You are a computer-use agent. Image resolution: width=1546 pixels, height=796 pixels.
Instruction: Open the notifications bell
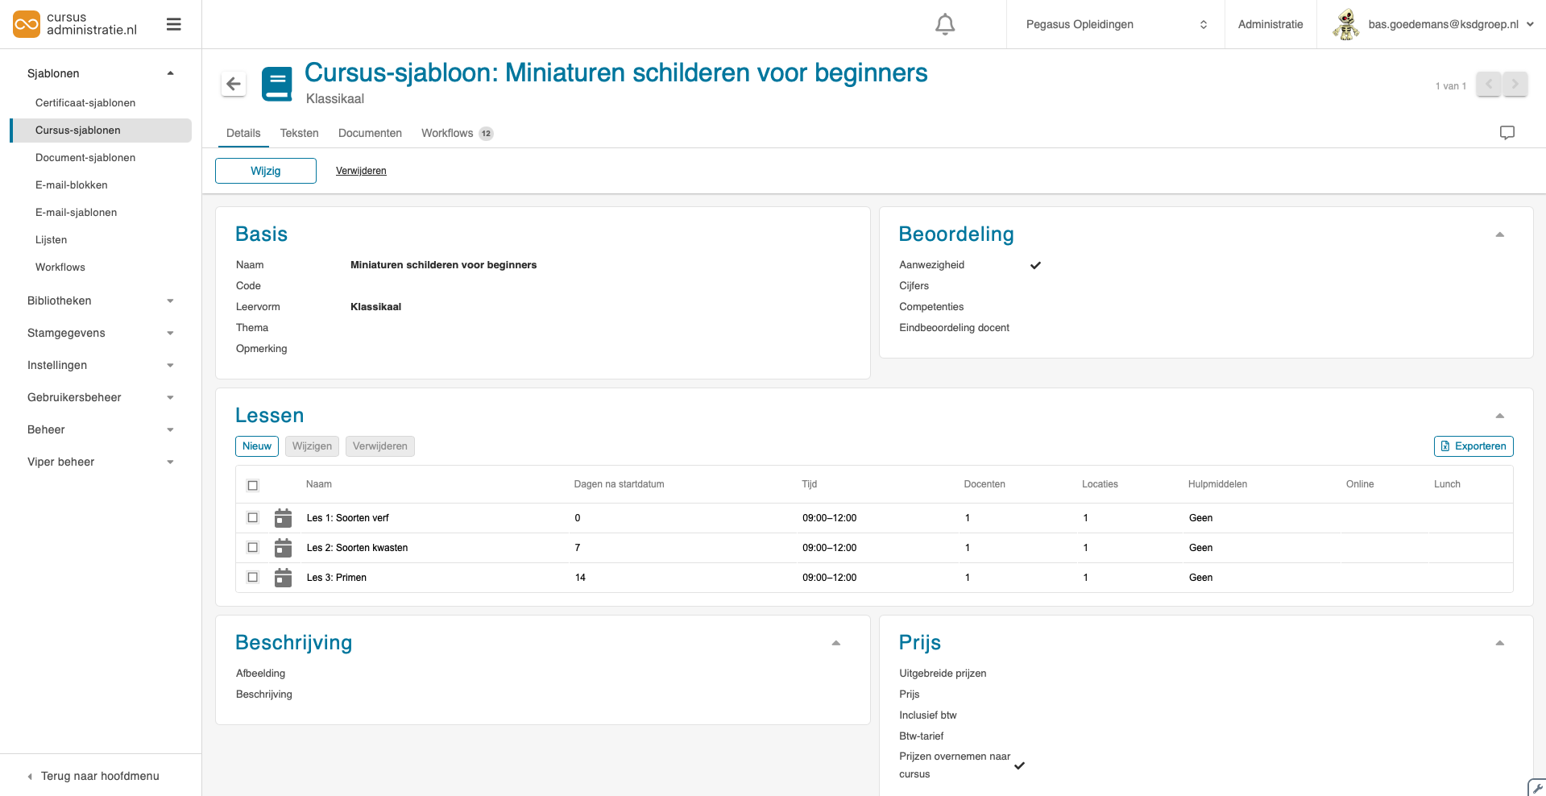[x=945, y=25]
